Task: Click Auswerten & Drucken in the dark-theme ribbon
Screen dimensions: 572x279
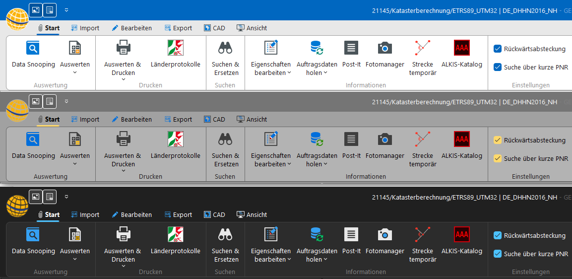Action: 123,255
